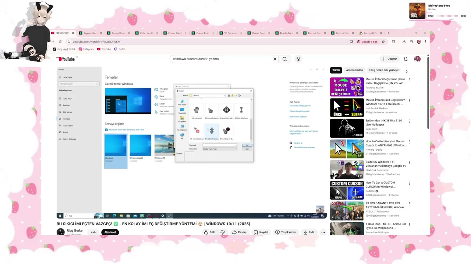
Task: Click Teşekkürler thanks button
Action: (x=286, y=232)
